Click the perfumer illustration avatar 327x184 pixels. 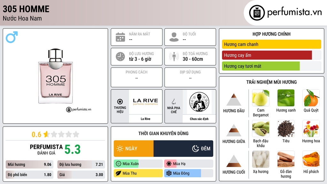point(199,102)
